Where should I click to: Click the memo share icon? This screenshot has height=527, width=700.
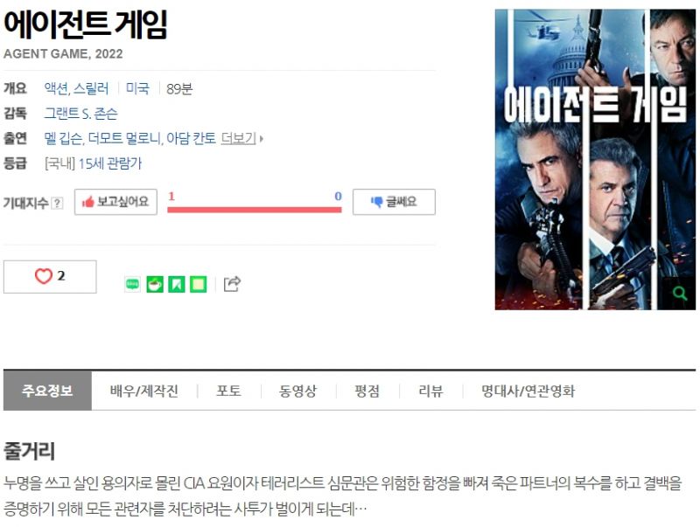click(x=199, y=284)
